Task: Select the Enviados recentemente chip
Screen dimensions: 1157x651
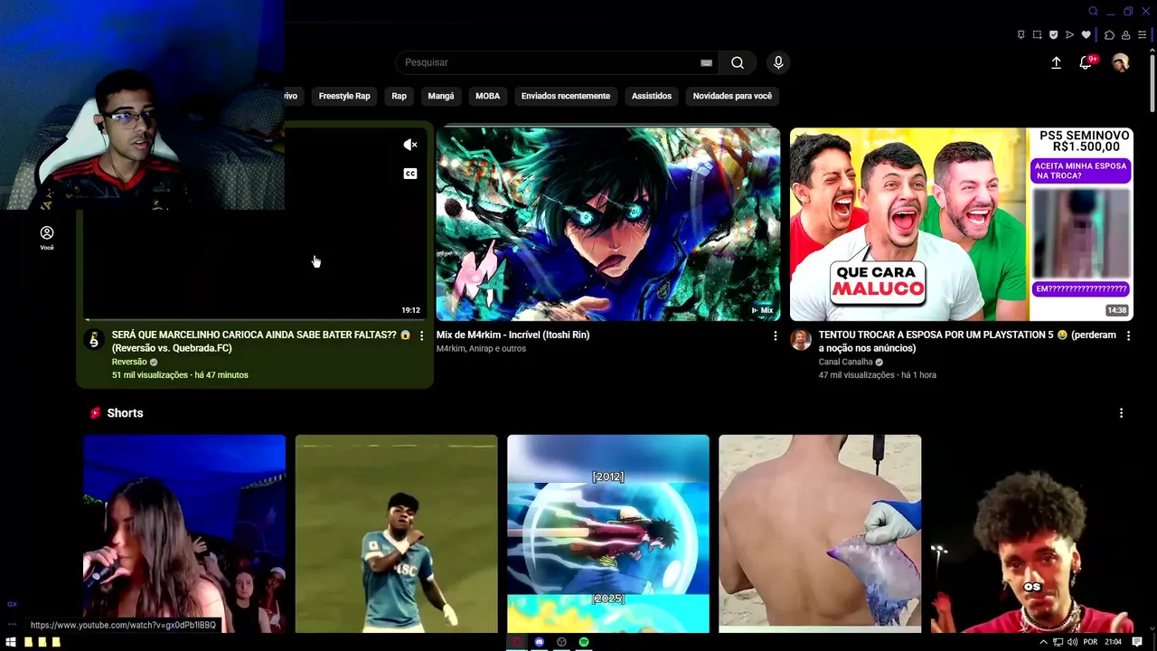Action: click(x=566, y=96)
